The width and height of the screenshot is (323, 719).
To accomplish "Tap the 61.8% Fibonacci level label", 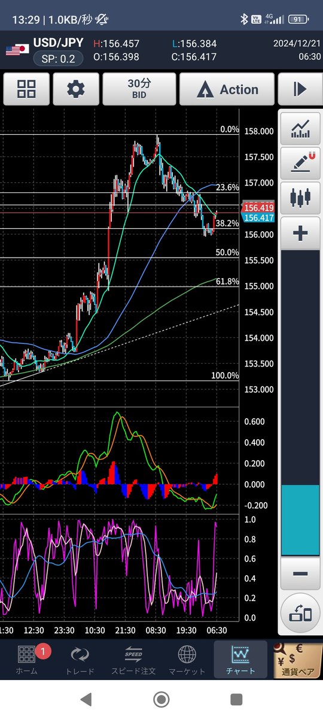I will tap(227, 282).
